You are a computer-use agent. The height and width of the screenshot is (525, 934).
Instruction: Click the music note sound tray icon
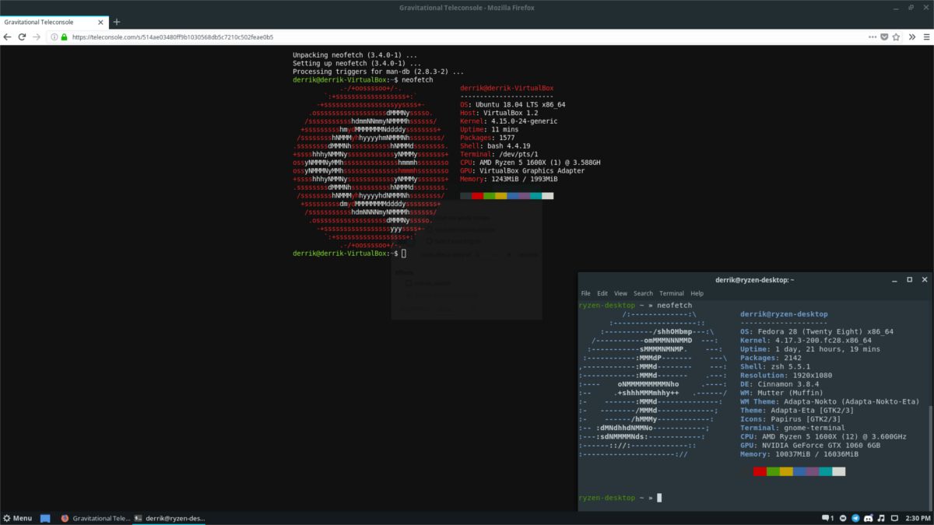pos(880,518)
